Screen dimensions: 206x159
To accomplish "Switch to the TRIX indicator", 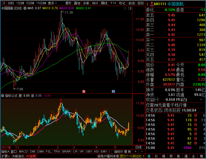I will (x=57, y=152).
